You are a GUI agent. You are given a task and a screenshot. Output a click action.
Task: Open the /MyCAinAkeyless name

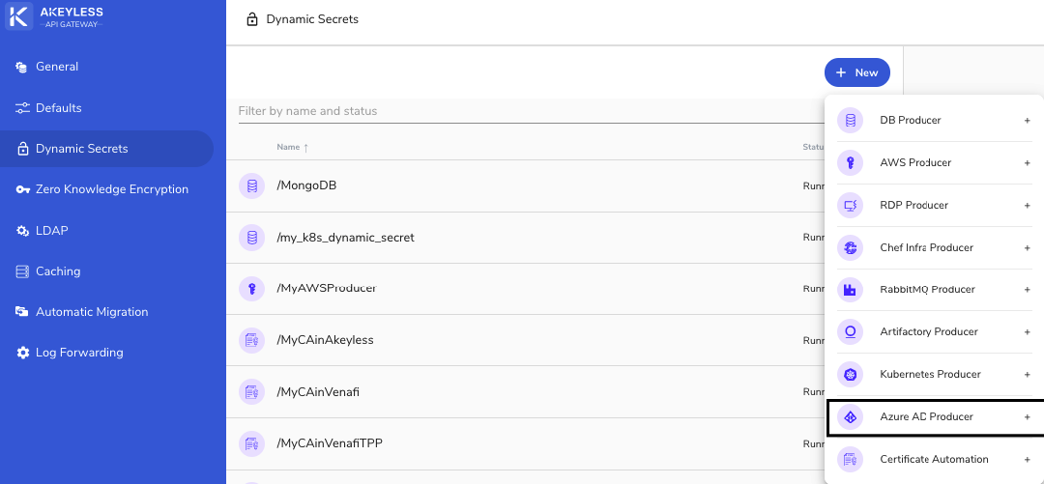click(x=325, y=340)
